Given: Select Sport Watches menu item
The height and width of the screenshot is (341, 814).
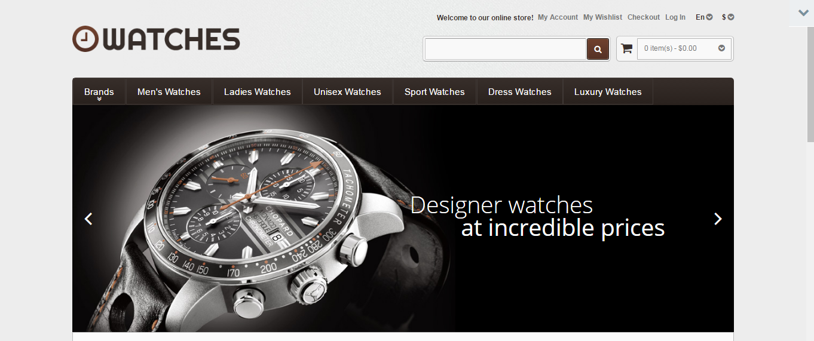Looking at the screenshot, I should (434, 92).
